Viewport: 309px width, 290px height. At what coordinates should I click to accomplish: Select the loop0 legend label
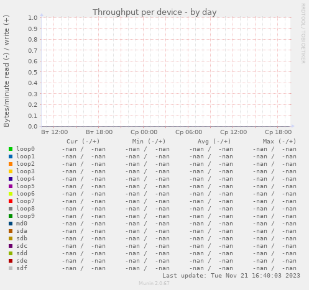(x=25, y=149)
